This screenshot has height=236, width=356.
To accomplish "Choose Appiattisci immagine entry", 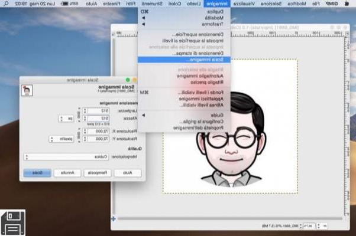I will tap(184, 99).
